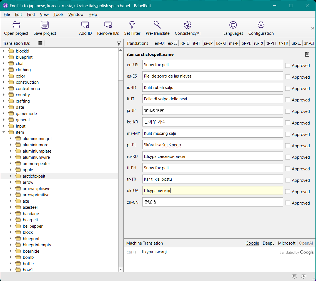
Task: Select DeepL machine translation provider
Action: (x=268, y=243)
